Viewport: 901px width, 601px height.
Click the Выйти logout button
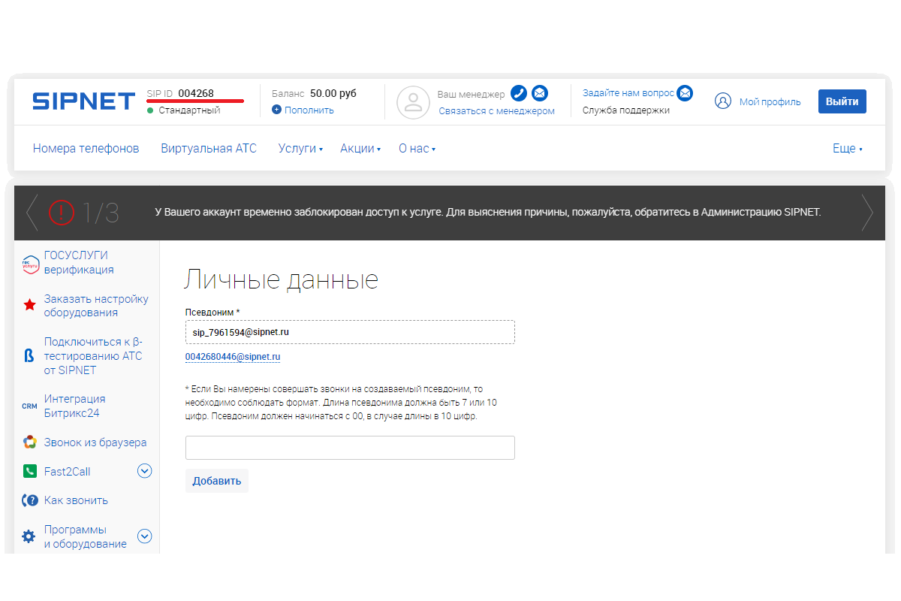click(842, 101)
